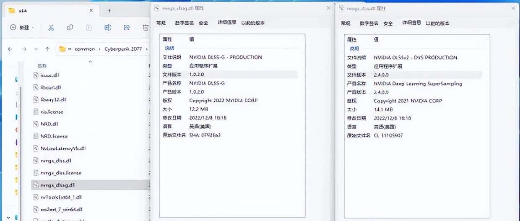Open 数字签名 tab in nvngx_dlssg.dll properties
Image resolution: width=520 pixels, height=221 pixels.
pyautogui.click(x=185, y=23)
